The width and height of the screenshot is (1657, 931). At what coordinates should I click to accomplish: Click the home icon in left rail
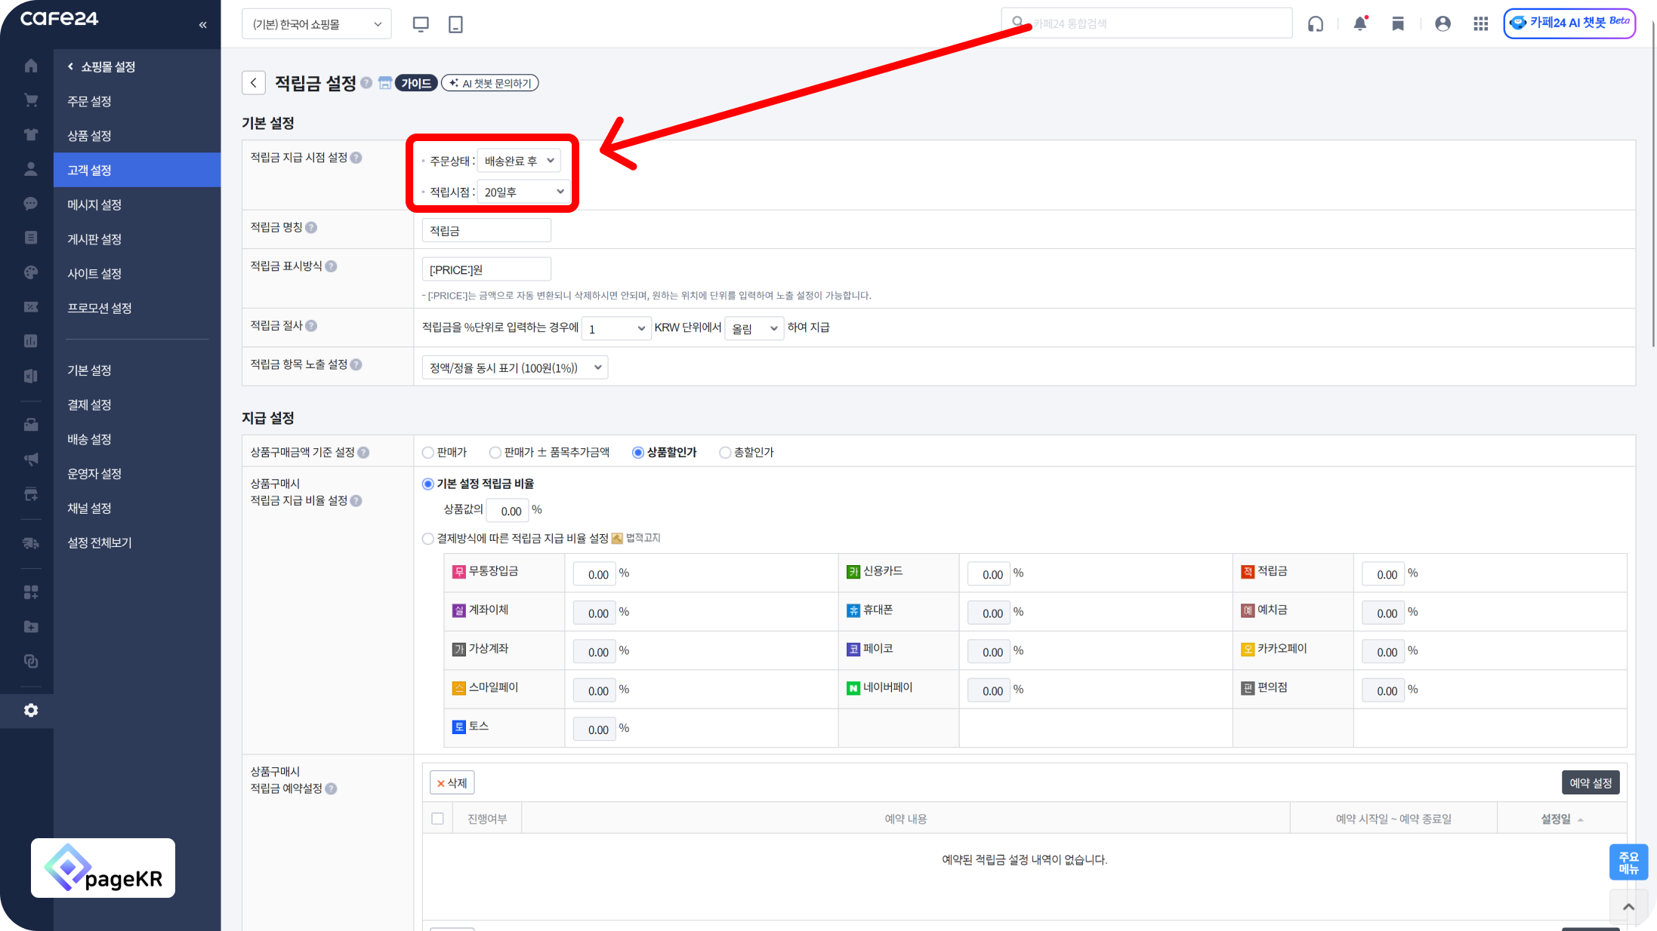click(31, 66)
